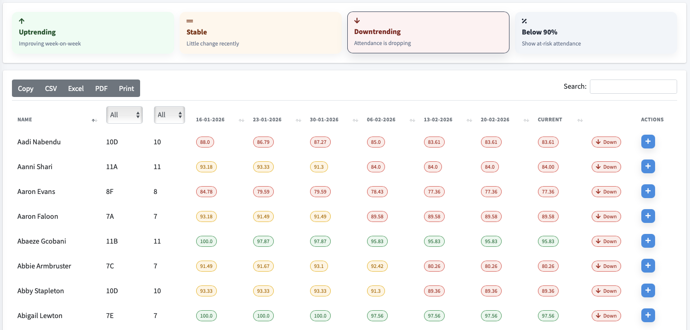Screen dimensions: 690x330
Task: Select the Excel export option
Action: [x=75, y=88]
